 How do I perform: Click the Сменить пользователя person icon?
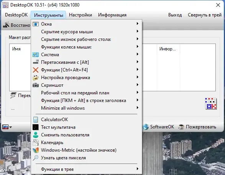pos(36,134)
